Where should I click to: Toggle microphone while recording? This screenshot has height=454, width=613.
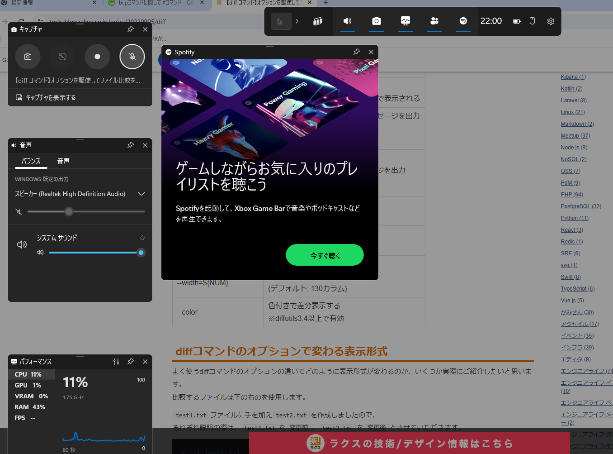click(x=132, y=57)
